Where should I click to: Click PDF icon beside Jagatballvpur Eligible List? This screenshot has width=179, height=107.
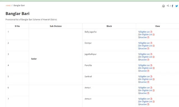[151, 54]
